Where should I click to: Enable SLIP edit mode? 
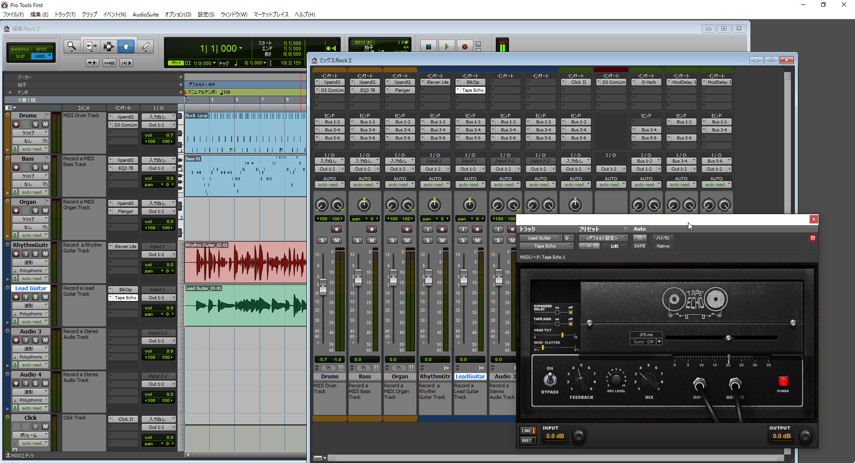[x=20, y=57]
